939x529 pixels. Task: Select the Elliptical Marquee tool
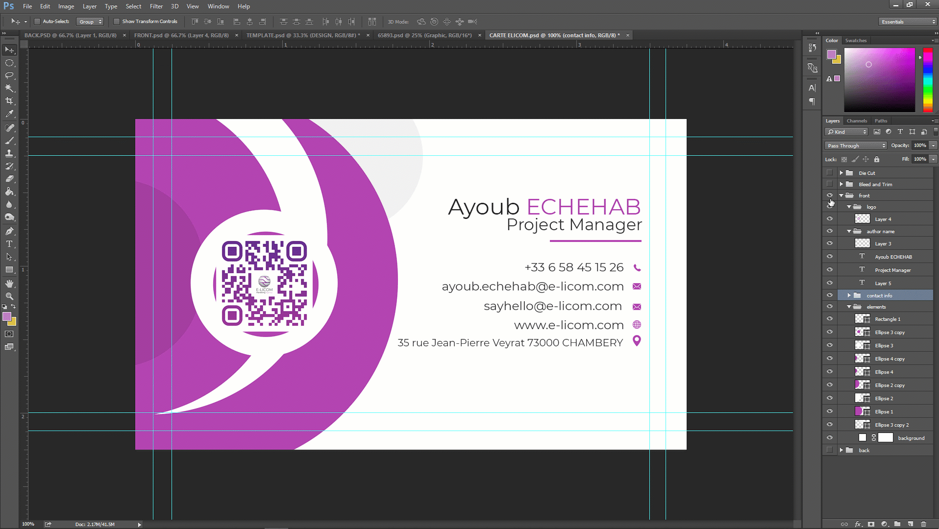coord(9,63)
